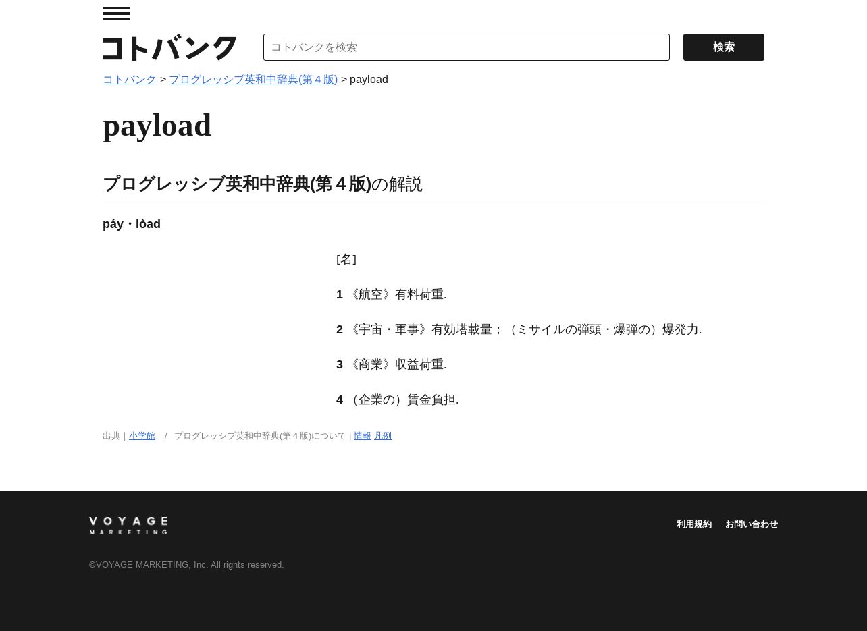Click definition 2 《宇宙・軍事》有効塔載量
Image resolution: width=867 pixels, height=631 pixels.
tap(519, 329)
